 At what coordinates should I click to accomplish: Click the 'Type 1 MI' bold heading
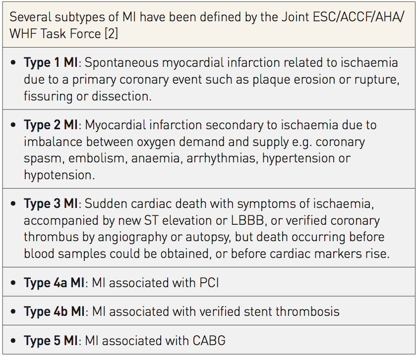(x=53, y=63)
